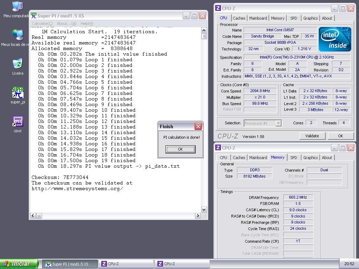Click the taskbar clock showing 20:52

(x=349, y=264)
